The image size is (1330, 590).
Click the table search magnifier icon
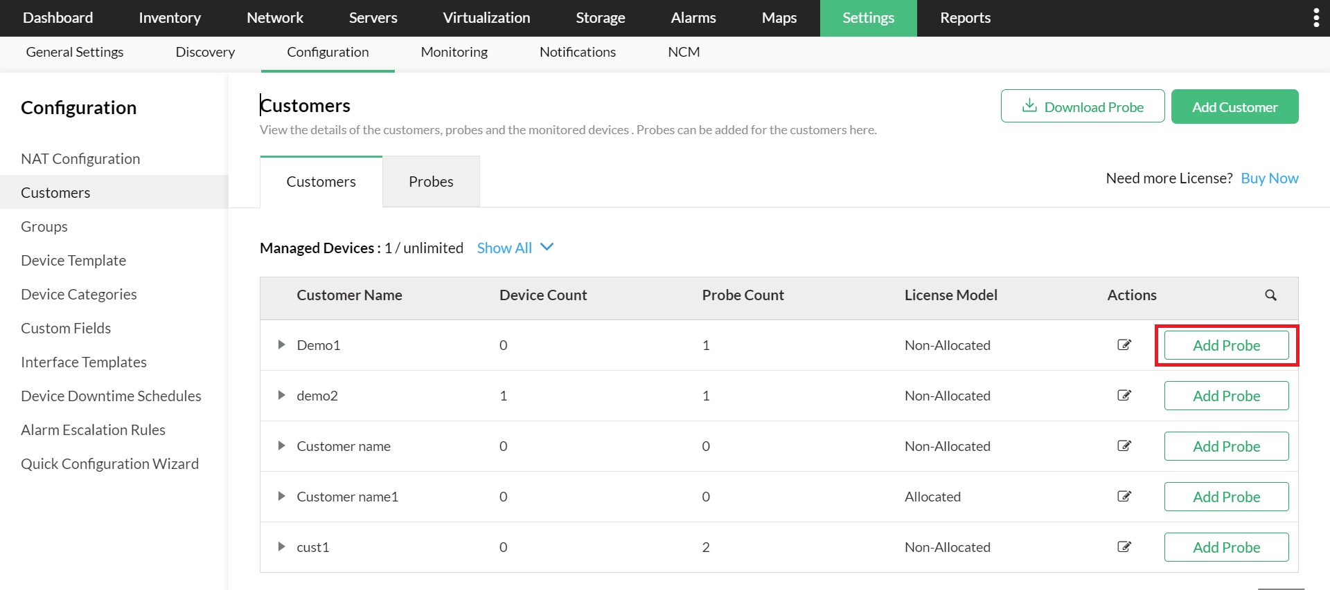(x=1270, y=295)
